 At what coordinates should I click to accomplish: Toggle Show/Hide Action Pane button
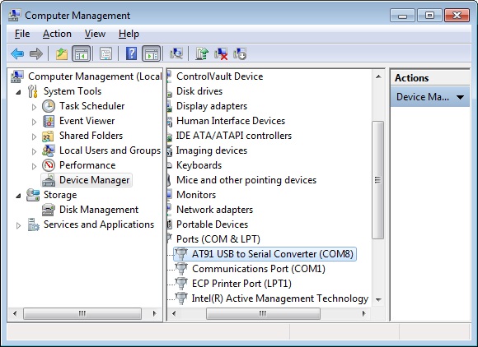[151, 53]
